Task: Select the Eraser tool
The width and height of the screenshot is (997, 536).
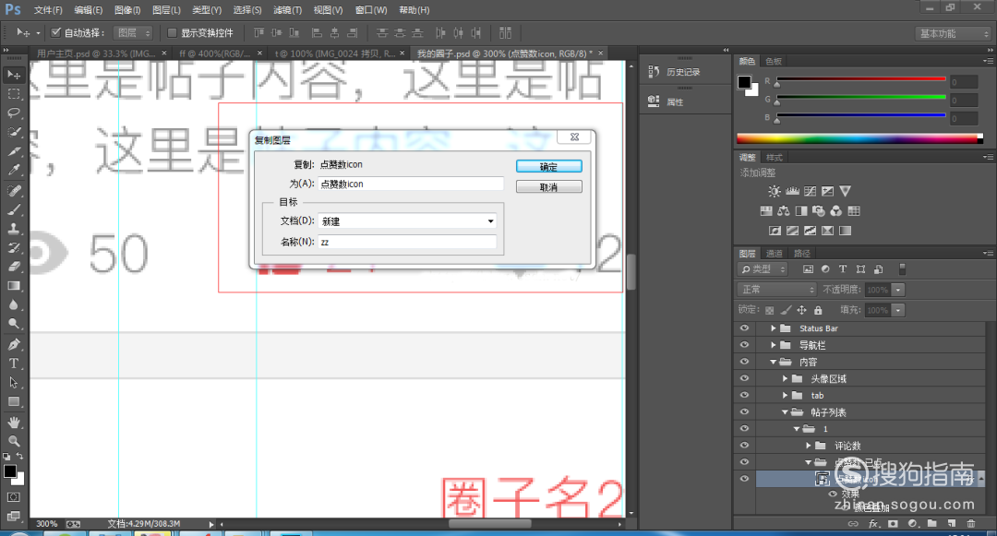Action: pos(13,267)
